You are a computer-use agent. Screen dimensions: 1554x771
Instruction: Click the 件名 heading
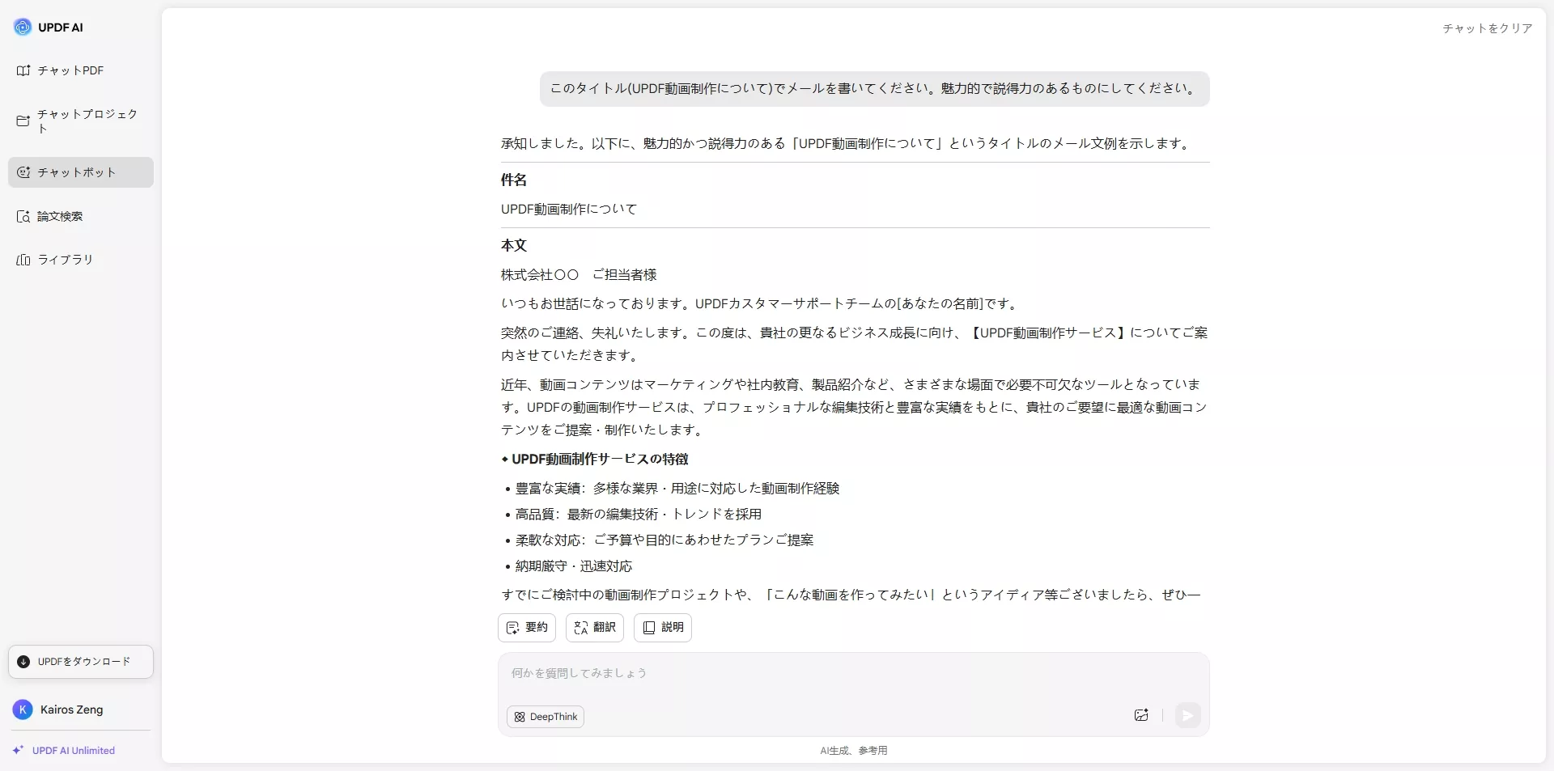click(x=514, y=180)
